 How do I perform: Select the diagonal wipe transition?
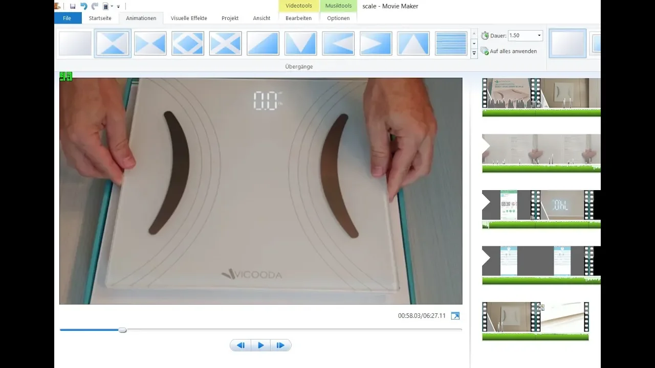click(263, 43)
